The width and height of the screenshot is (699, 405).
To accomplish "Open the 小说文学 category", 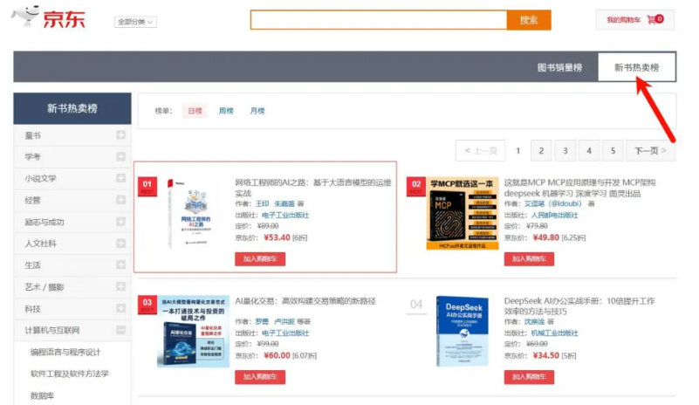I will 40,178.
